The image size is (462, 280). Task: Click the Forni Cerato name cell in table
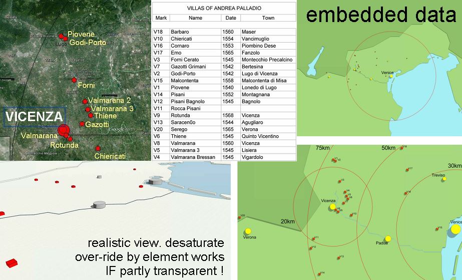195,60
